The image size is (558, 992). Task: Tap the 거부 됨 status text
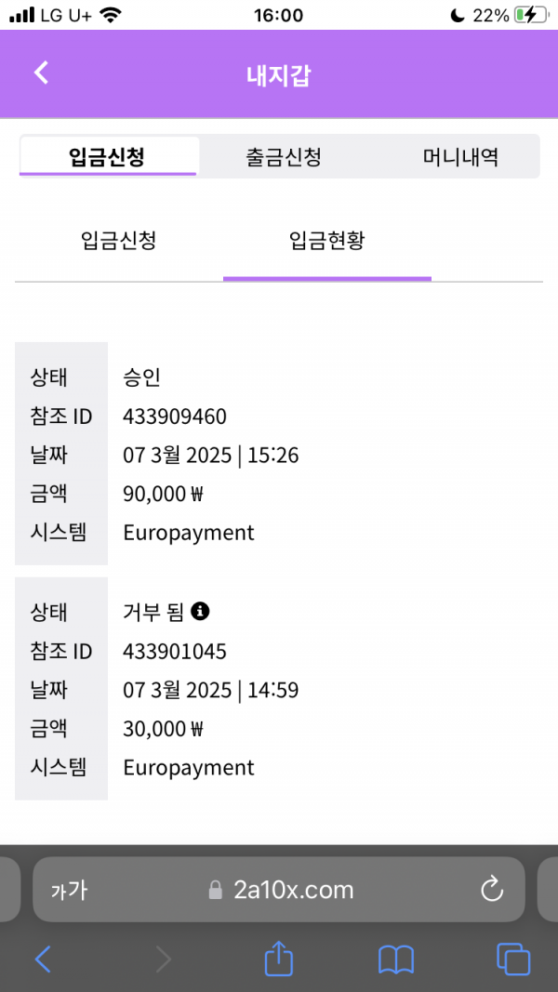coord(154,612)
